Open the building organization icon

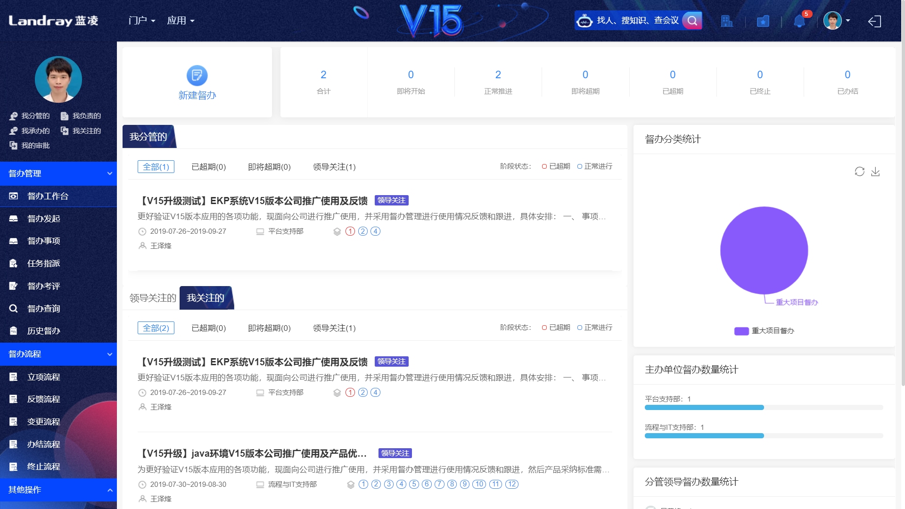click(x=726, y=21)
